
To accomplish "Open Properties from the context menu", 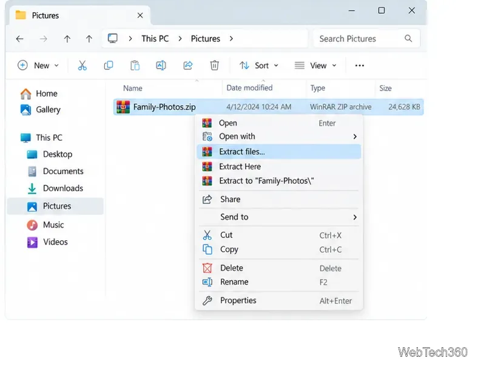I will click(279, 300).
